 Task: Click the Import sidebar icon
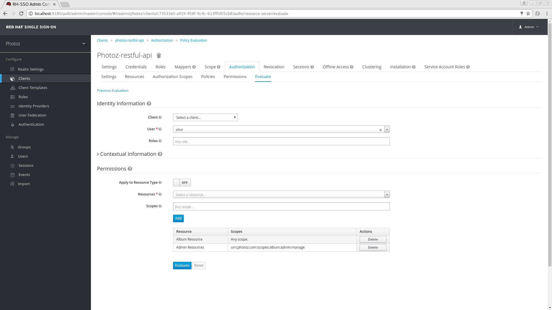13,184
